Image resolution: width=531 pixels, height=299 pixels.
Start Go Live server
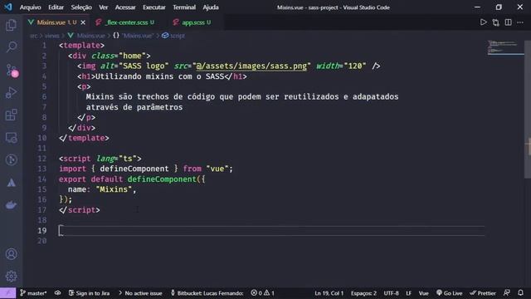point(449,293)
